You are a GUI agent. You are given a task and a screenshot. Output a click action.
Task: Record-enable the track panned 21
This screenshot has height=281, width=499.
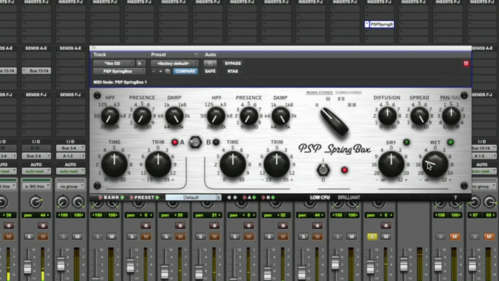point(214,226)
